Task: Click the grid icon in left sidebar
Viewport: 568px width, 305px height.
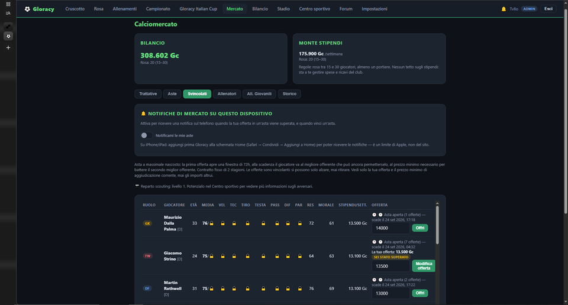Action: 8,4
